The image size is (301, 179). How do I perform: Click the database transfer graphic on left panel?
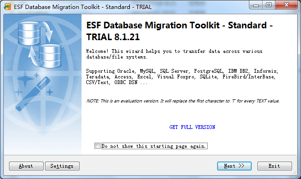coord(39,44)
